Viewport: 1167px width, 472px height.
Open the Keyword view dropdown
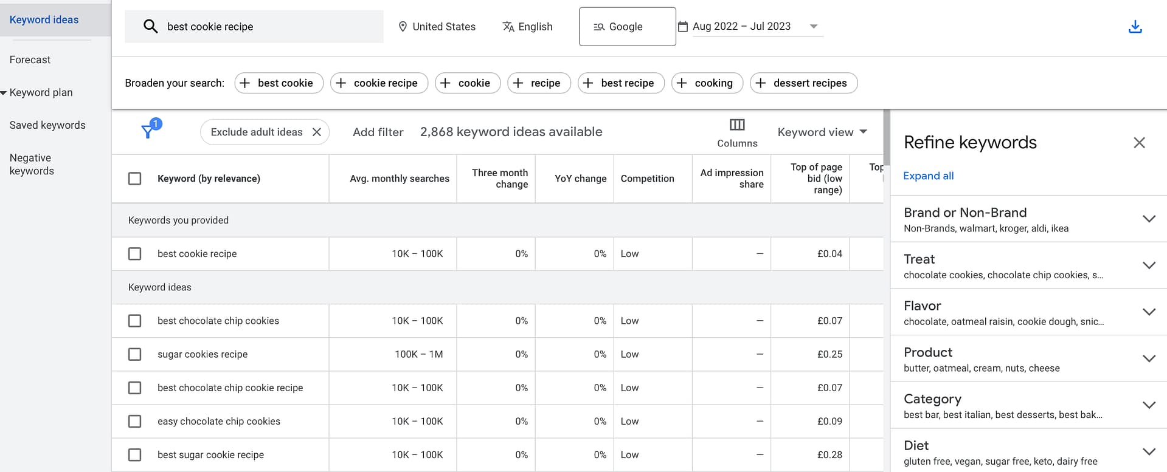822,132
